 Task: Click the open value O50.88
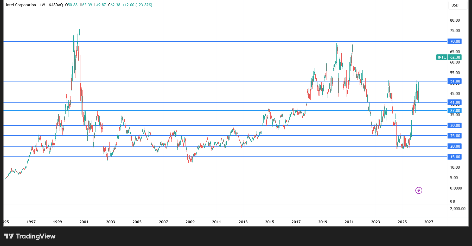[71, 5]
